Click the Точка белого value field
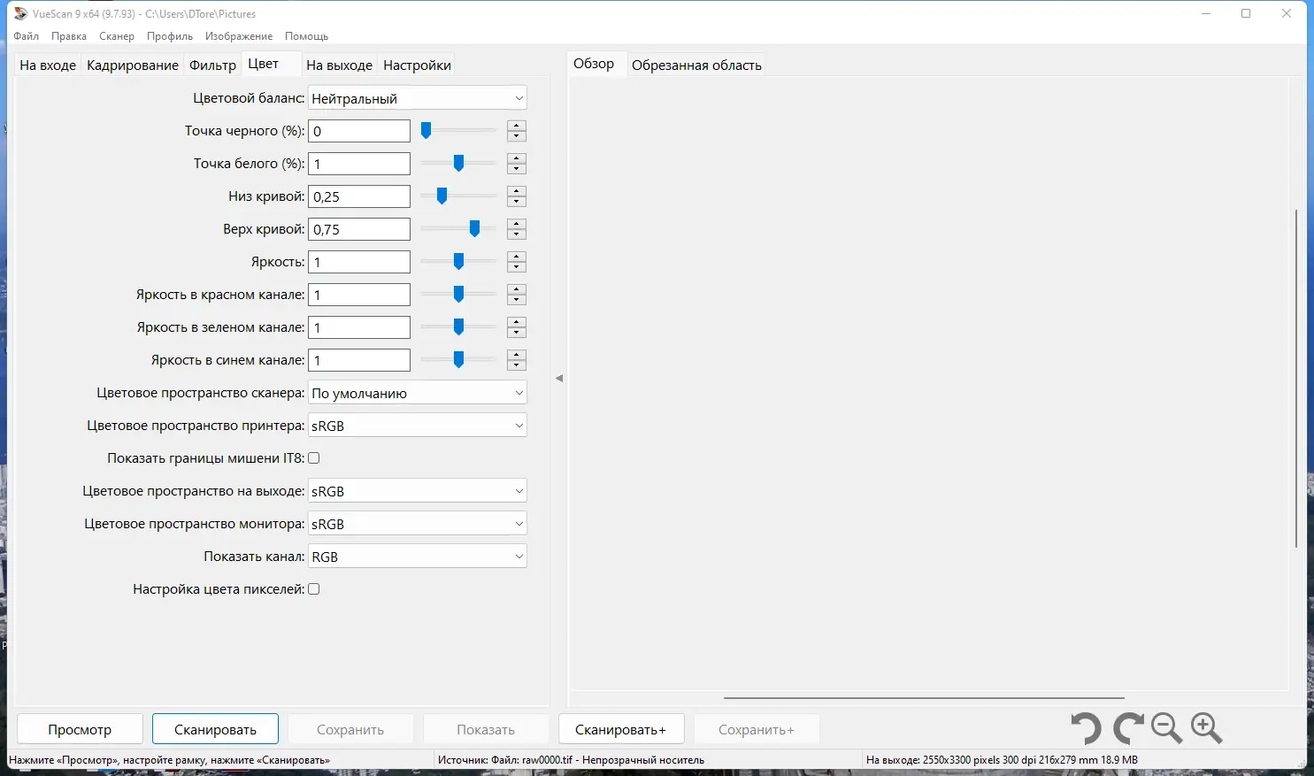The height and width of the screenshot is (776, 1314). (x=359, y=164)
